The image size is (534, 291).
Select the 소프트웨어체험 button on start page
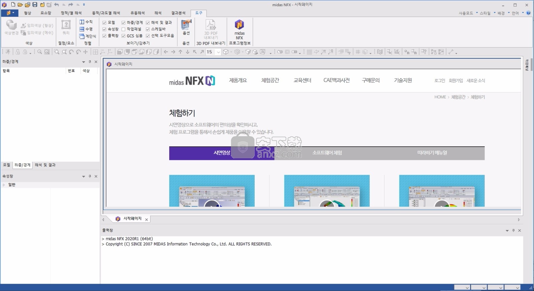tap(327, 153)
